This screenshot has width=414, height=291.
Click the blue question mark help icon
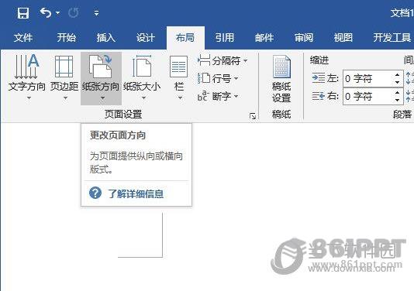click(95, 193)
